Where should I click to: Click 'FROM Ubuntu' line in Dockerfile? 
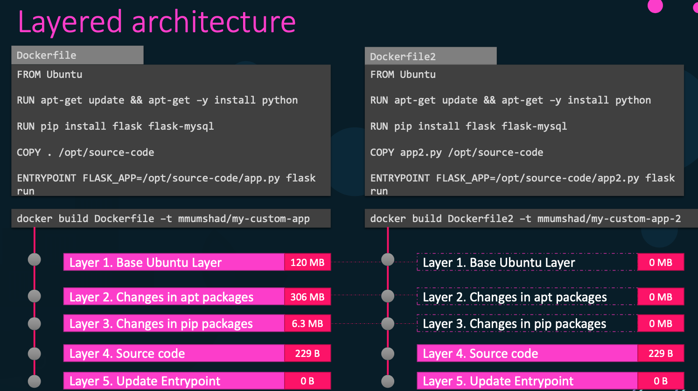coord(49,74)
